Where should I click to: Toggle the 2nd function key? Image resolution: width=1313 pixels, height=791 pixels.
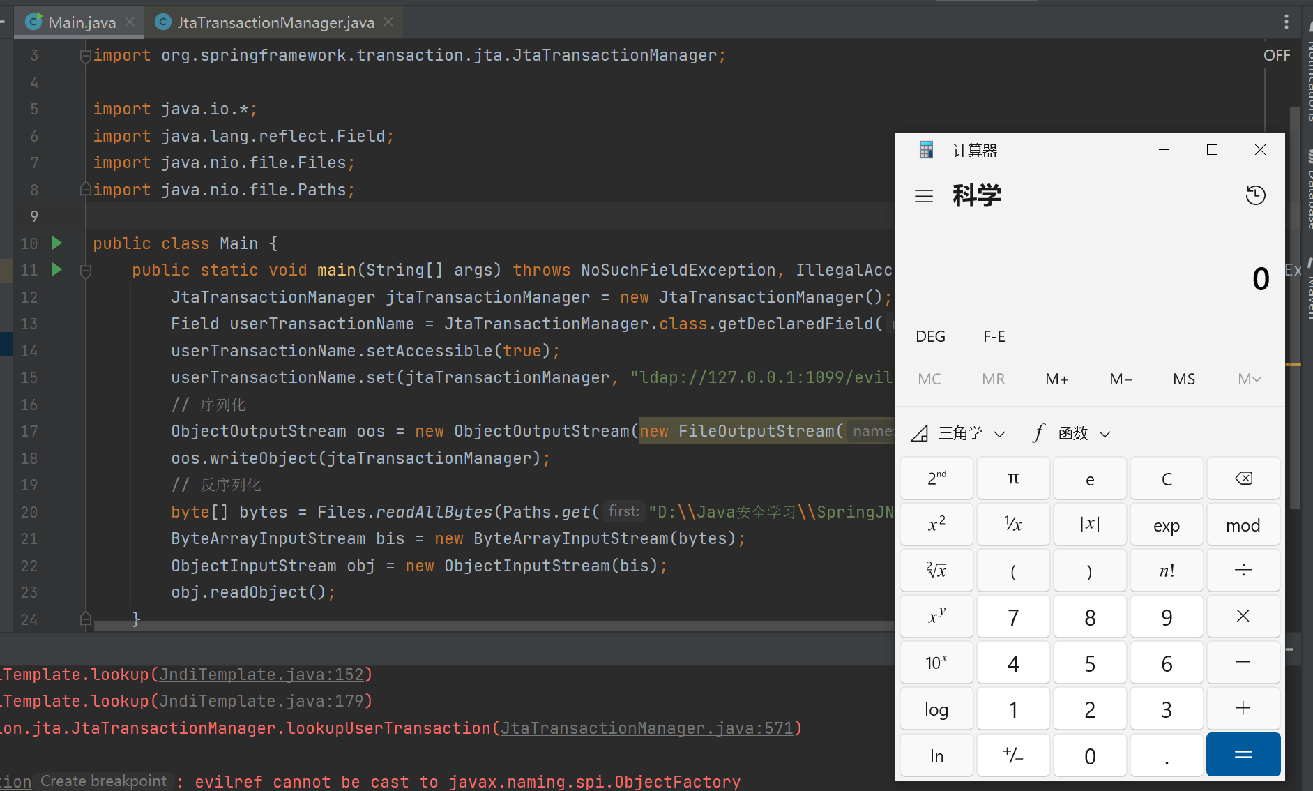click(x=936, y=479)
